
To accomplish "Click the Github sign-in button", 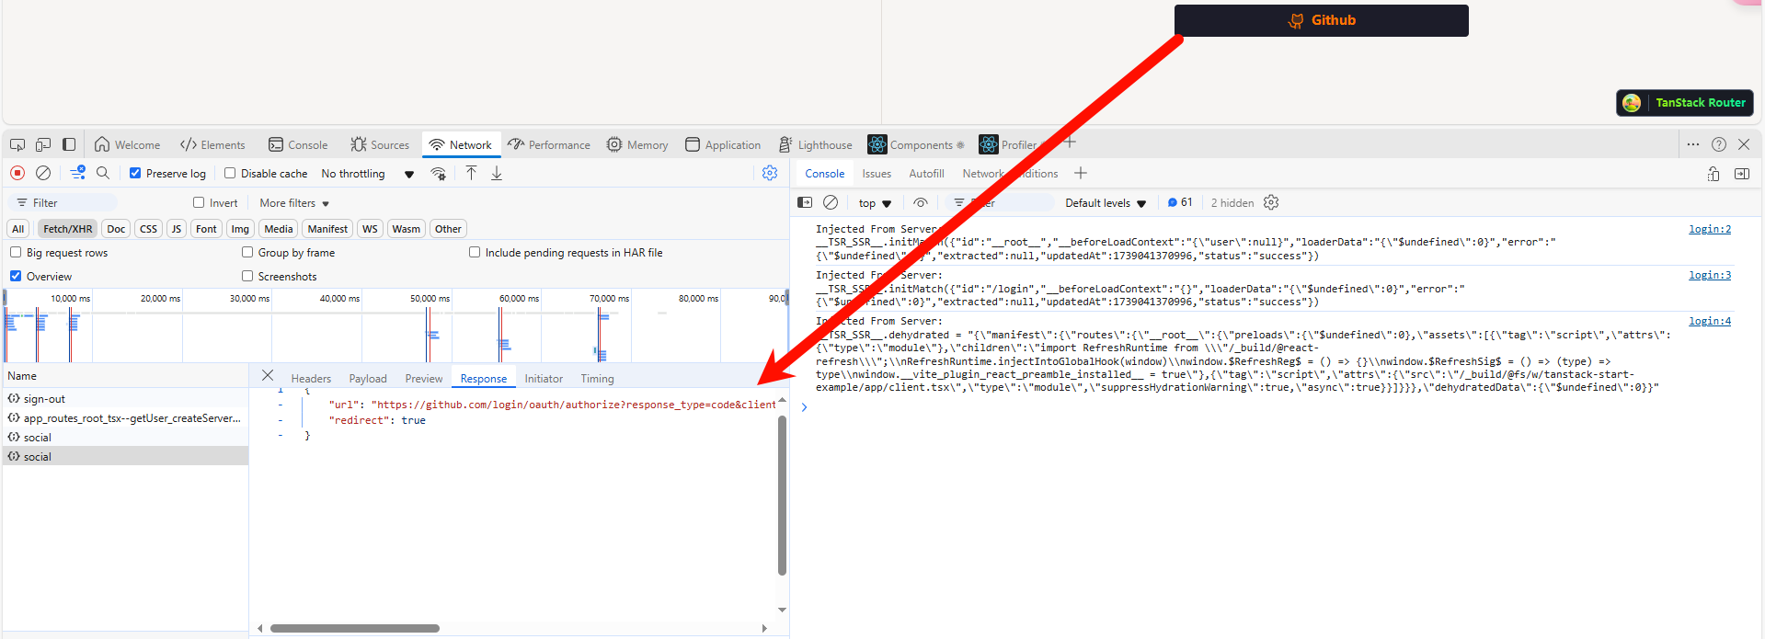I will coord(1321,20).
